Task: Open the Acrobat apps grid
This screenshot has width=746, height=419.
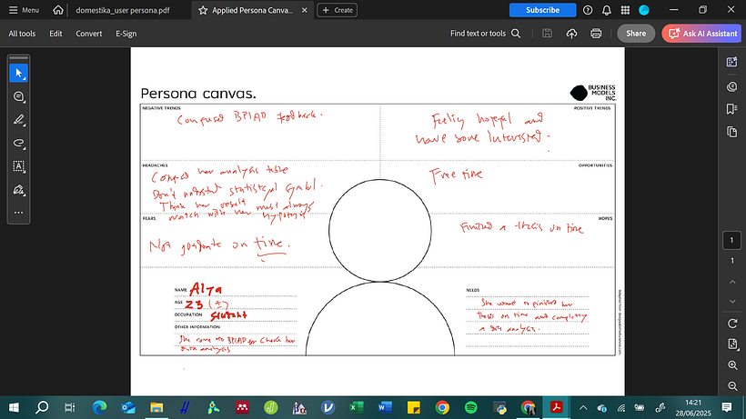Action: [625, 10]
